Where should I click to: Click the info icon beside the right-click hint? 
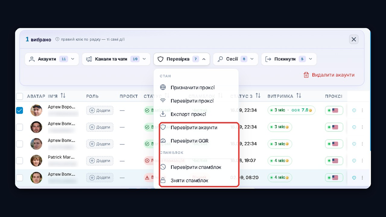point(57,39)
